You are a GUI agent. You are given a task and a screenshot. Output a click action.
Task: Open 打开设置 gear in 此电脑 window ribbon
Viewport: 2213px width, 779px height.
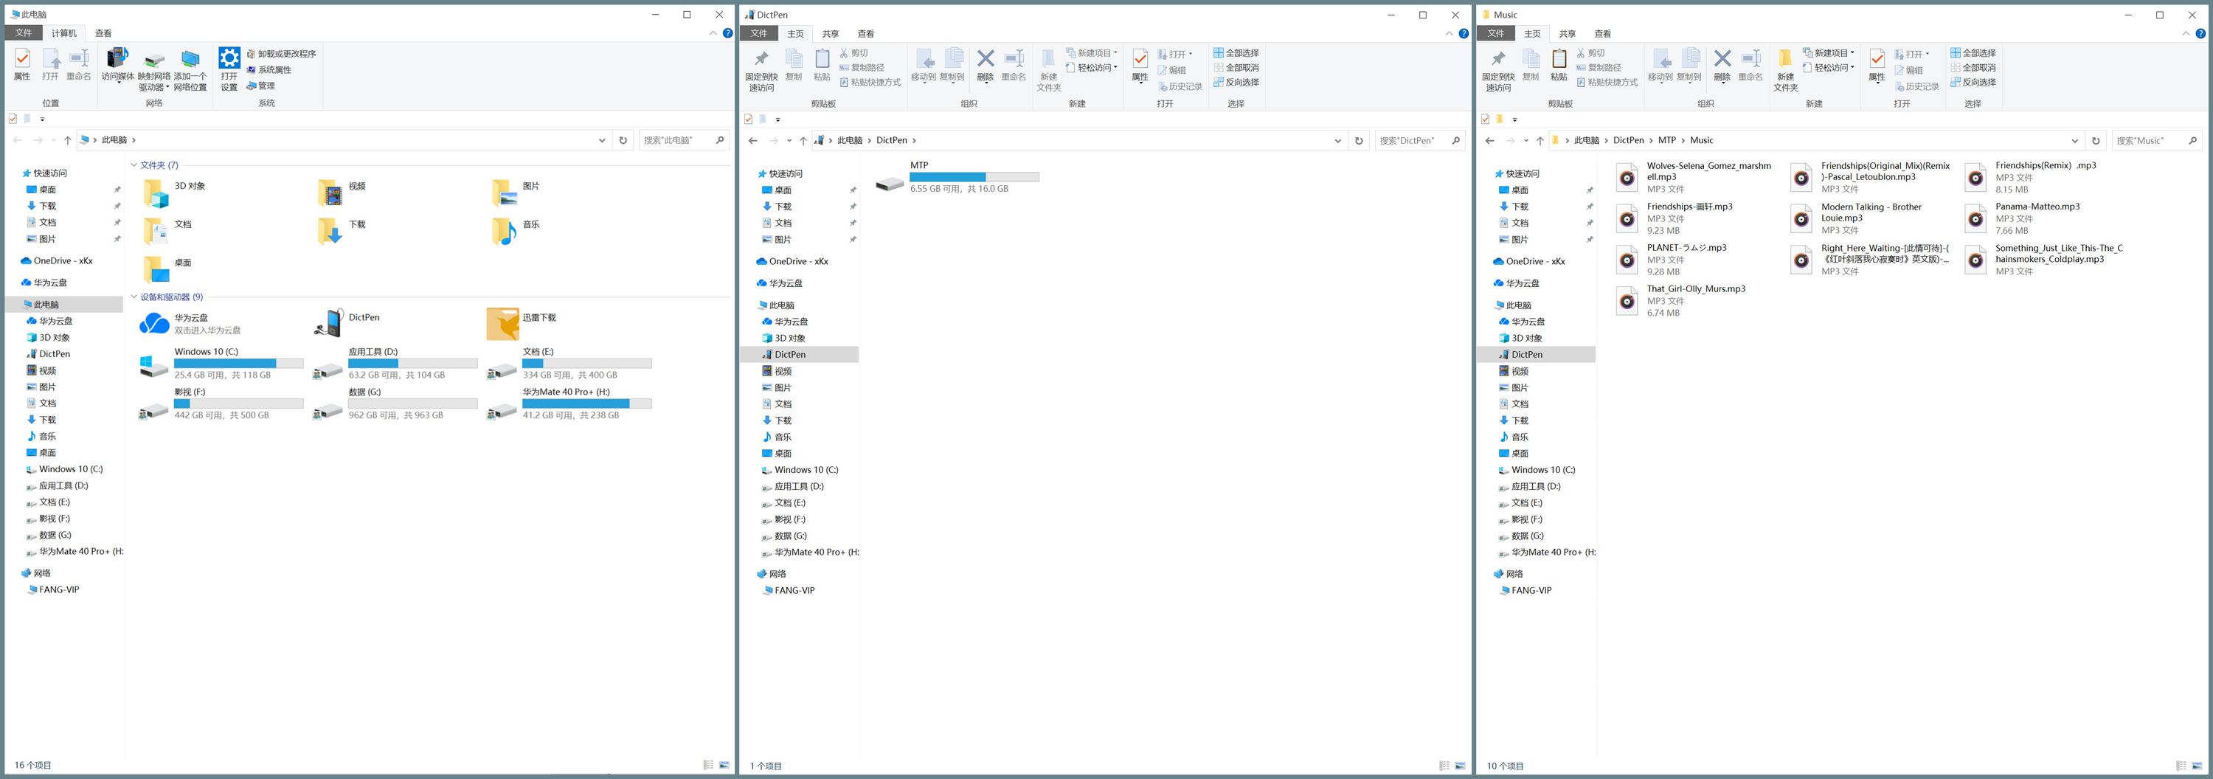click(229, 69)
